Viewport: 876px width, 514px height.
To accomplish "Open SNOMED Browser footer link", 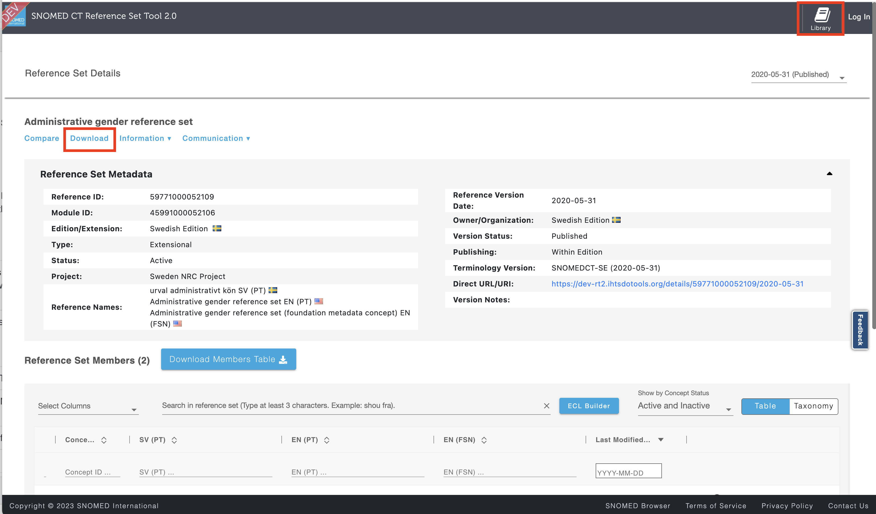I will 638,506.
